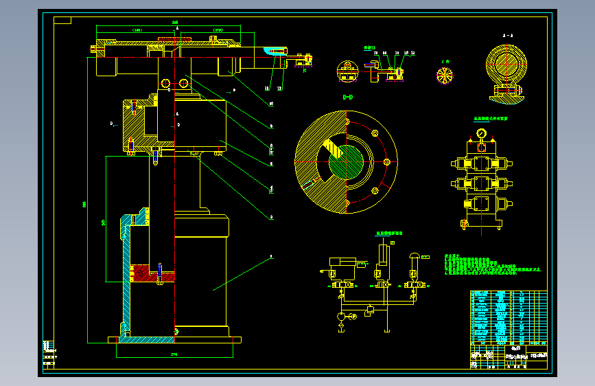
Task: Click the pressure gauge symbol atop valve block
Action: coord(482,133)
